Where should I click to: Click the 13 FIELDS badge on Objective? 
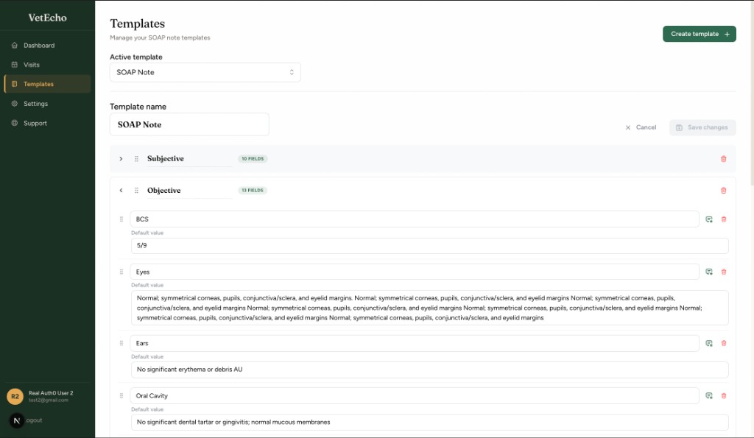tap(253, 190)
